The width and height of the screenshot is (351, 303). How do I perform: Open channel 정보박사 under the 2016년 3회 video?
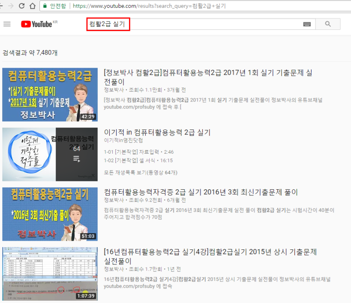[x=114, y=200]
